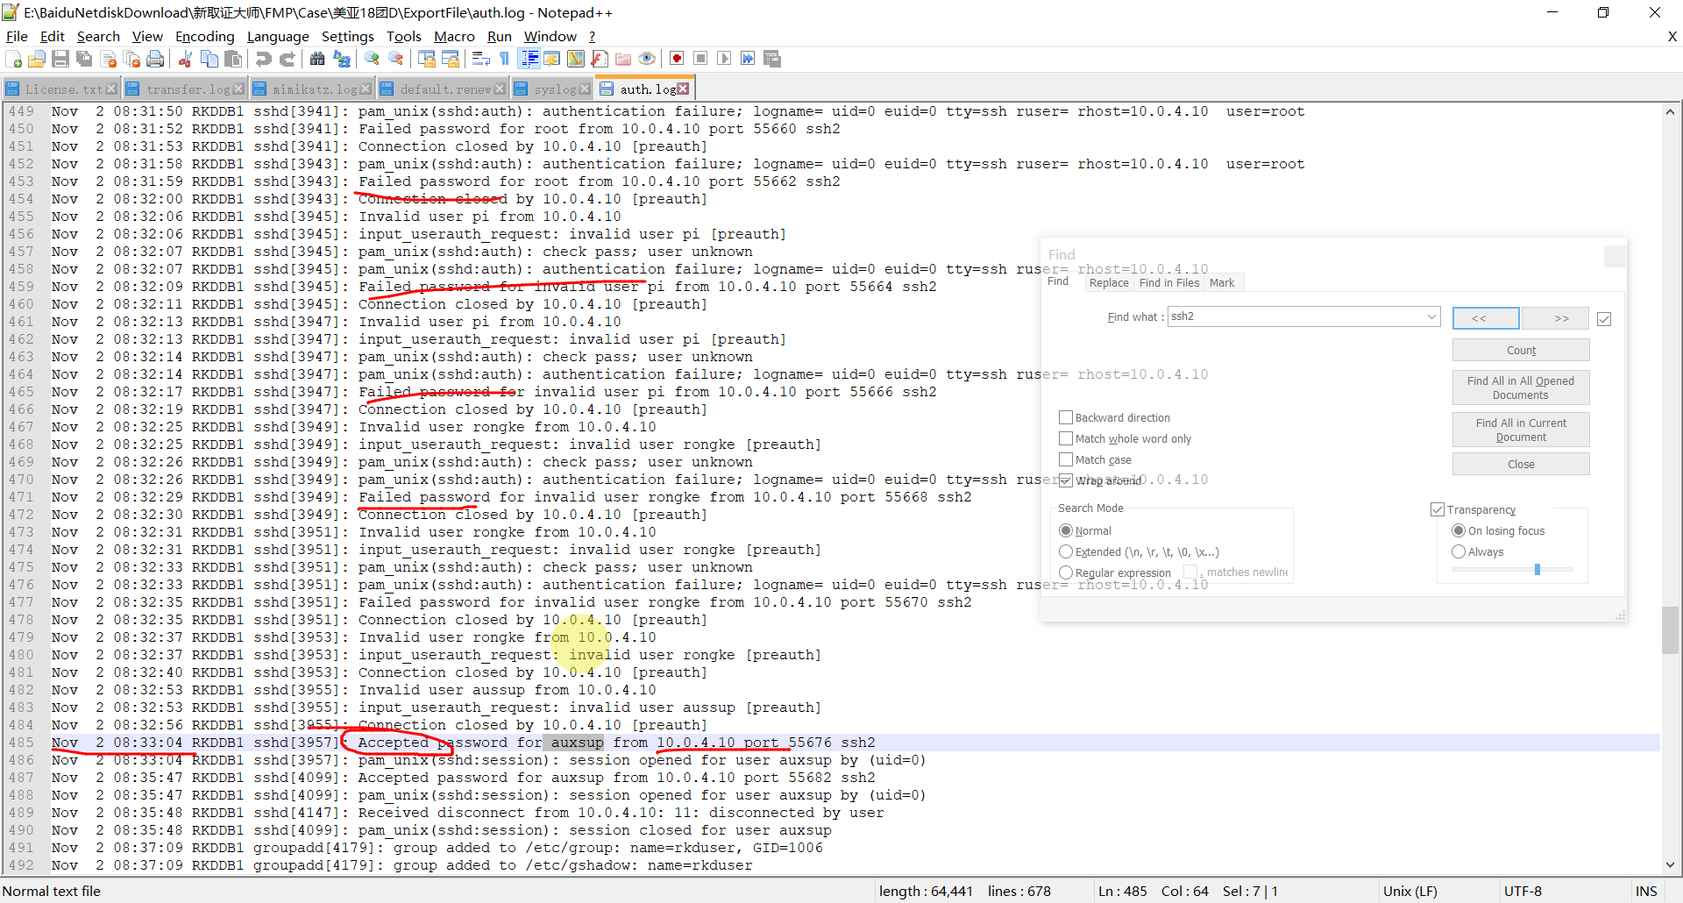Toggle synchronize vertical scrolling icon
The width and height of the screenshot is (1683, 903).
[427, 59]
